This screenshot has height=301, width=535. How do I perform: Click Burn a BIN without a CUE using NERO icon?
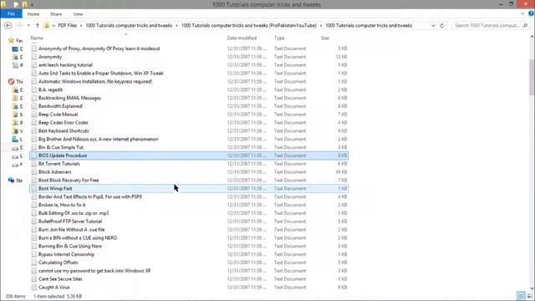point(33,237)
